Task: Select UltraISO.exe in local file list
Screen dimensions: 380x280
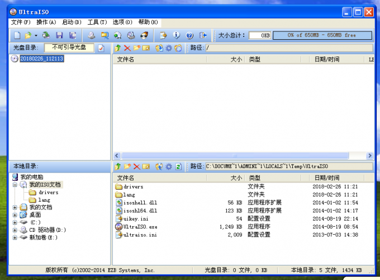Action: coord(140,227)
